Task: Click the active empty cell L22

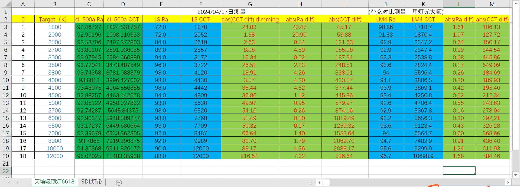Action: pos(459,171)
